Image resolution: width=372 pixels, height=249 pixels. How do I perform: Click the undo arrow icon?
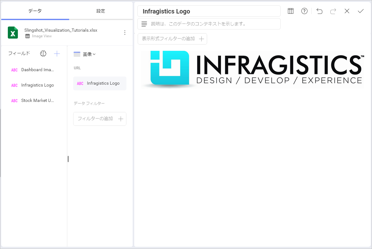pyautogui.click(x=319, y=11)
